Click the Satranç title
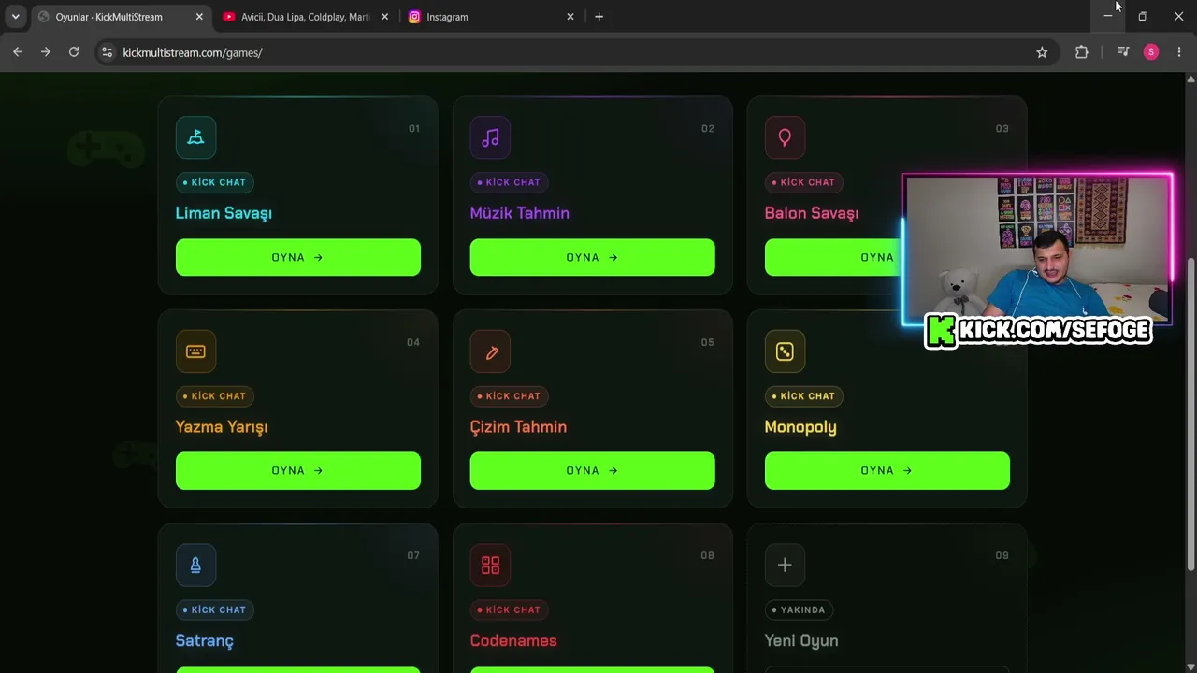The height and width of the screenshot is (673, 1197). [205, 641]
